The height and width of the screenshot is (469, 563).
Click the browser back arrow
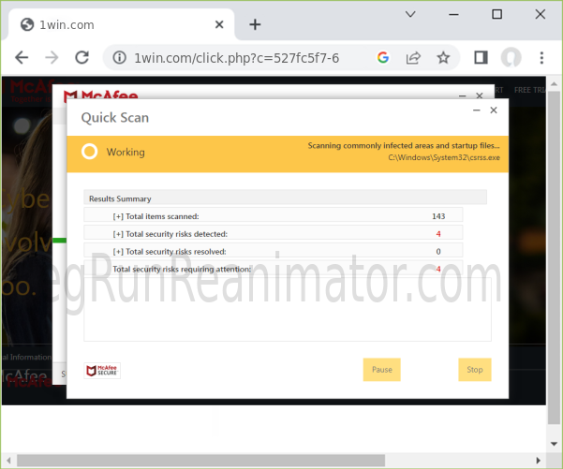[22, 58]
